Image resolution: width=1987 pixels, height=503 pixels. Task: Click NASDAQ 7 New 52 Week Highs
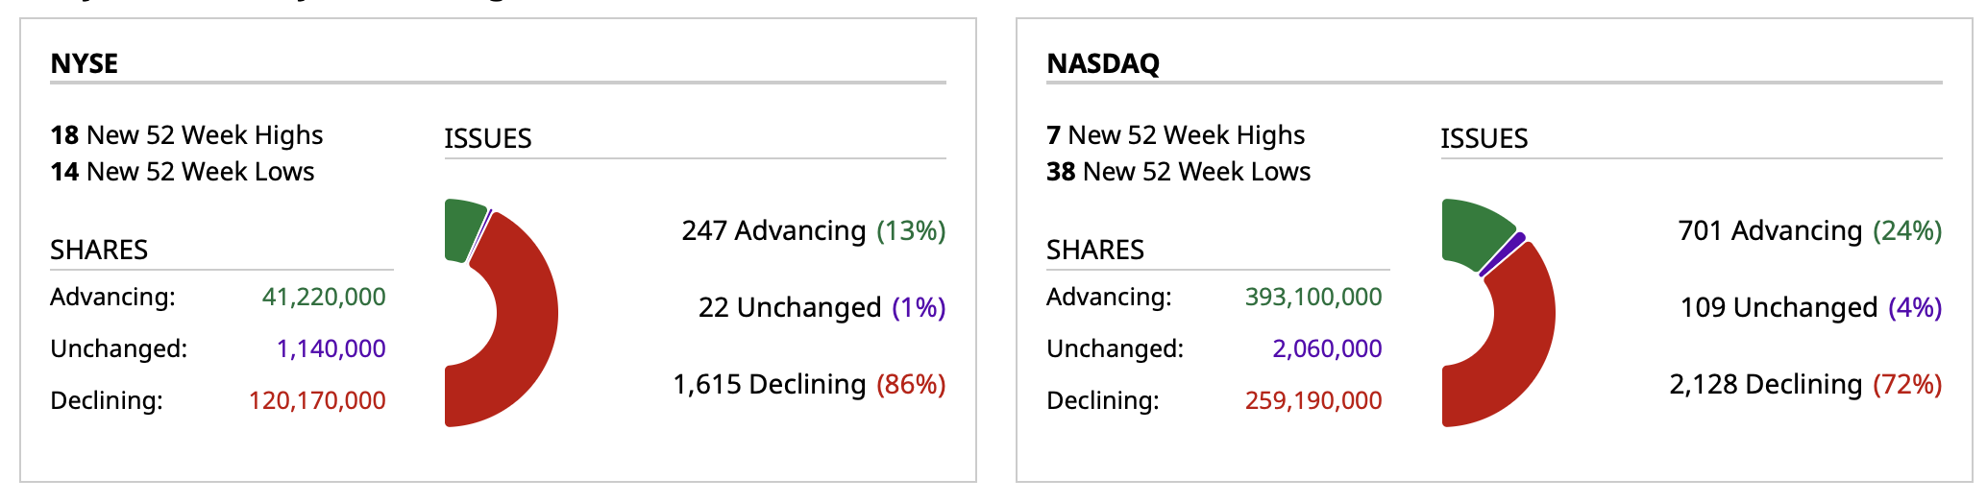pos(1175,135)
